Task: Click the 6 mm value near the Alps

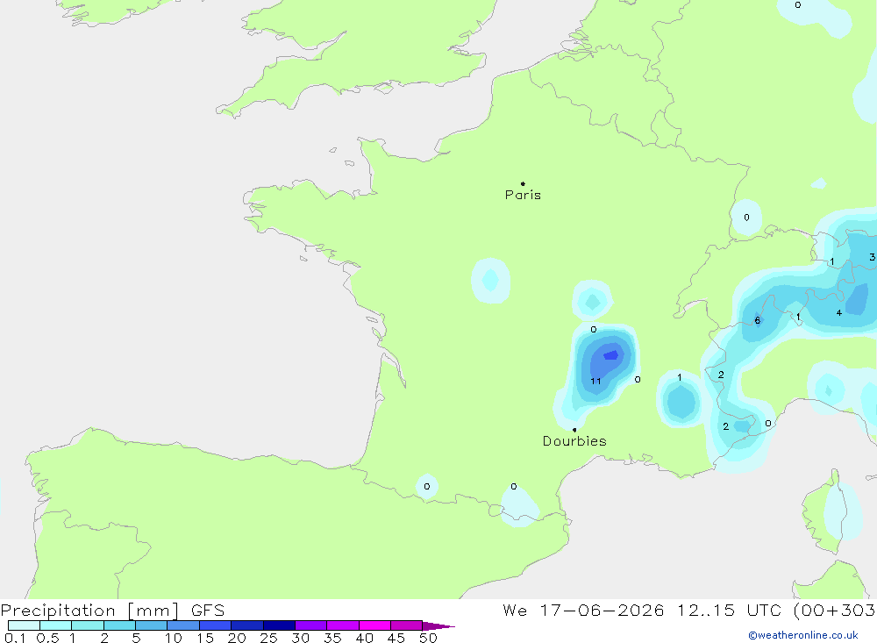Action: [758, 321]
